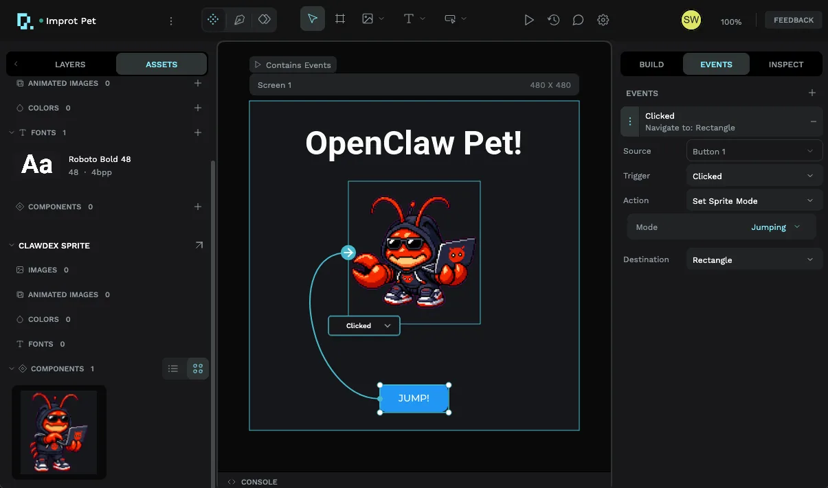Viewport: 828px width, 488px height.
Task: Add animated image in project assets
Action: tap(198, 83)
